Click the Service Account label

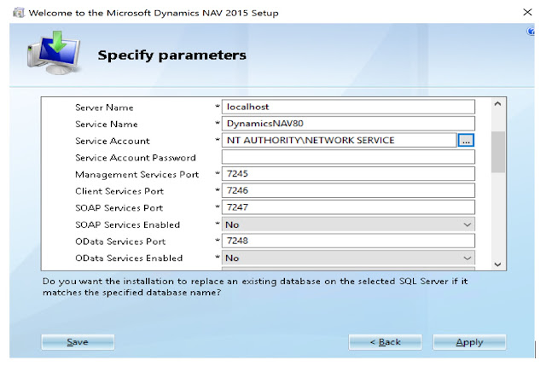(112, 141)
